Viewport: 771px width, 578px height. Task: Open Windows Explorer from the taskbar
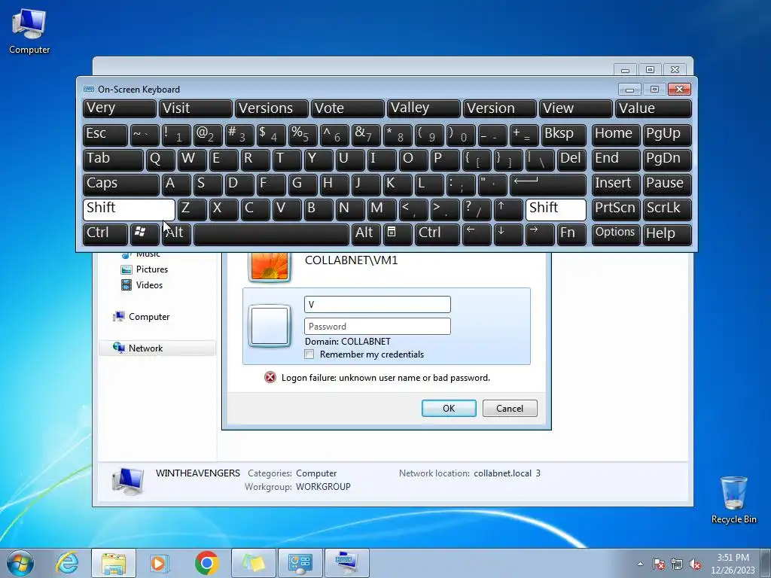pos(114,563)
